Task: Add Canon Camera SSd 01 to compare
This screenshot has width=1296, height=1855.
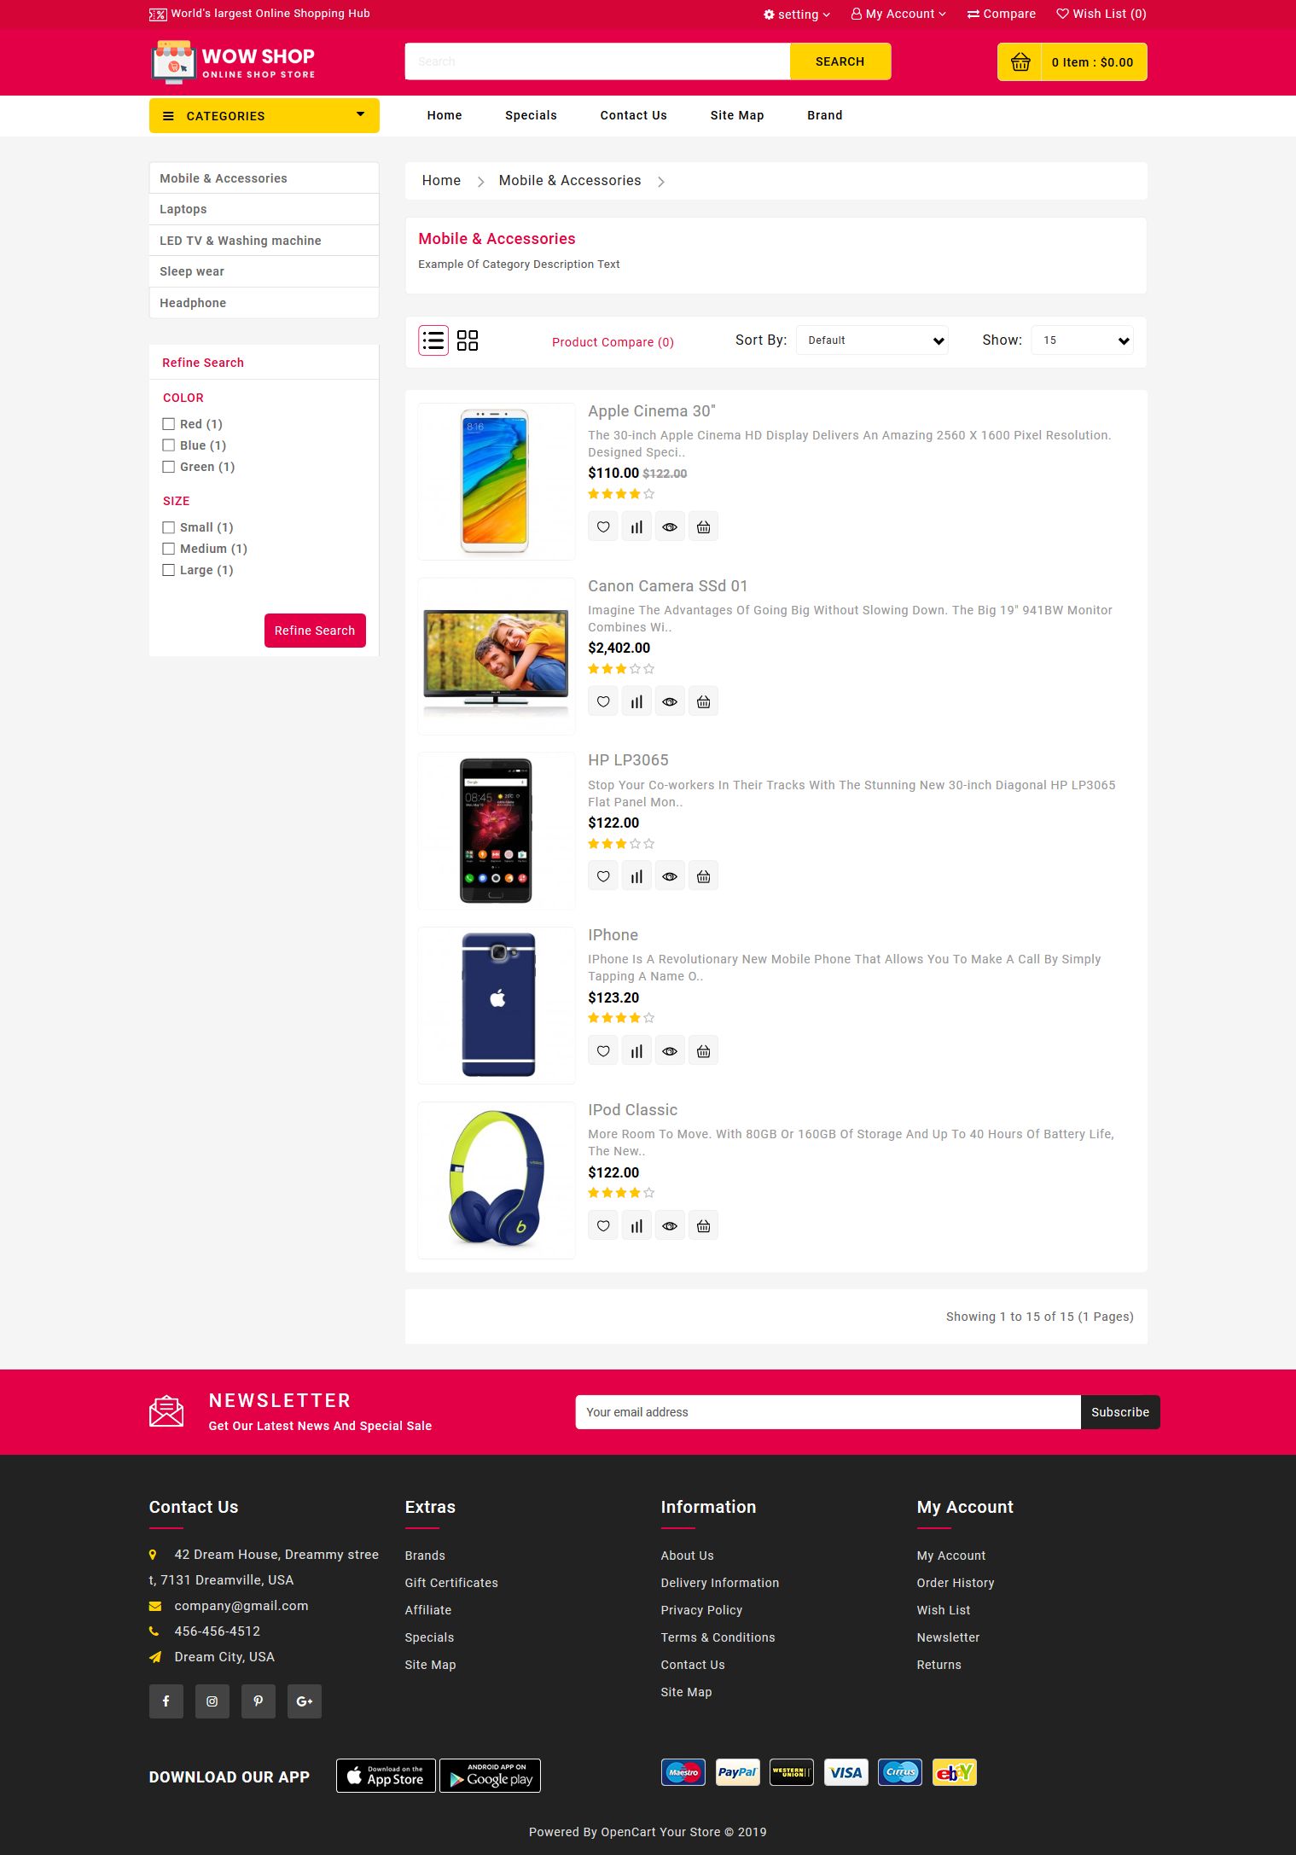Action: 636,701
